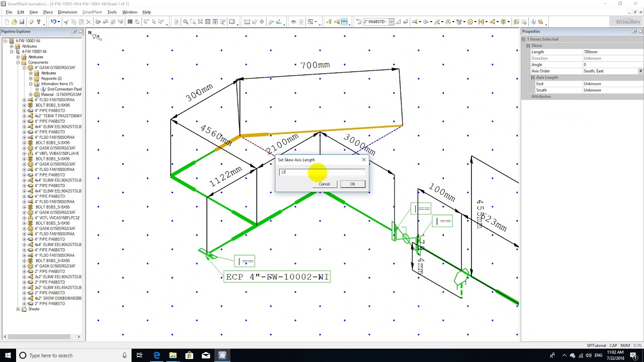Click the 4" VBFL valve icon in tree

[30, 153]
